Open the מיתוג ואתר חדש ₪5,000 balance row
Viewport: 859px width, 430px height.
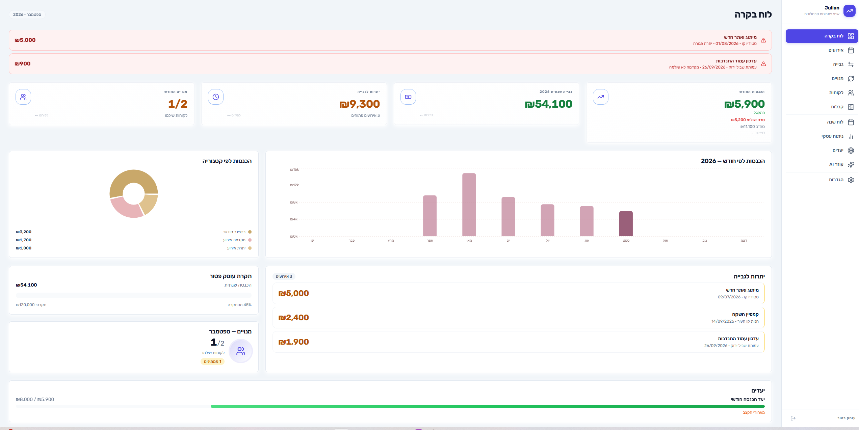pos(519,293)
